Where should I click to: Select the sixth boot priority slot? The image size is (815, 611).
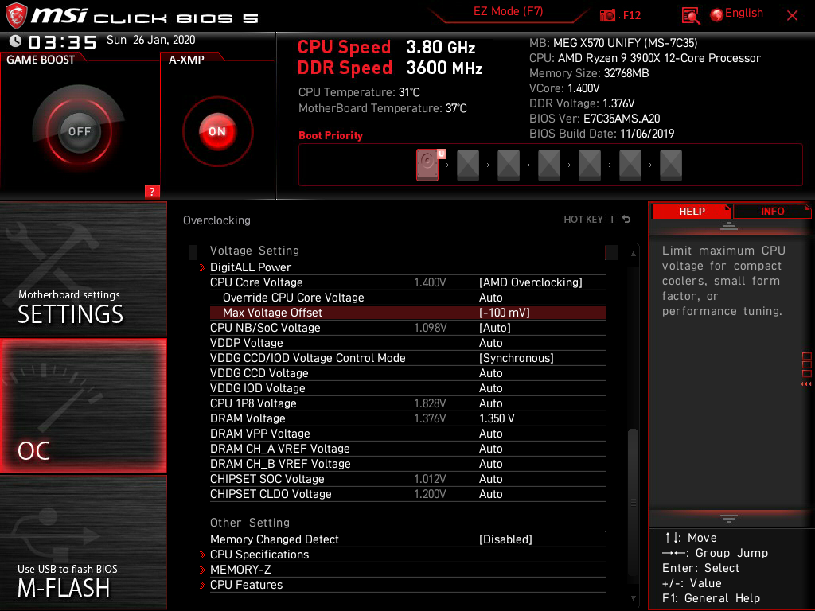click(x=630, y=165)
